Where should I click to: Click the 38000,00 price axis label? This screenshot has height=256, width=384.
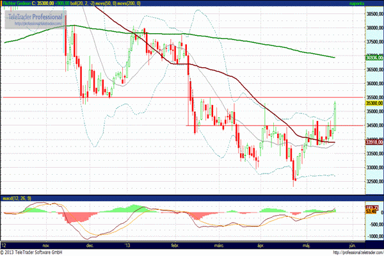[374, 28]
